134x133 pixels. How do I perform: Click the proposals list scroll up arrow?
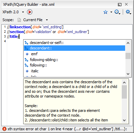[x=128, y=43]
